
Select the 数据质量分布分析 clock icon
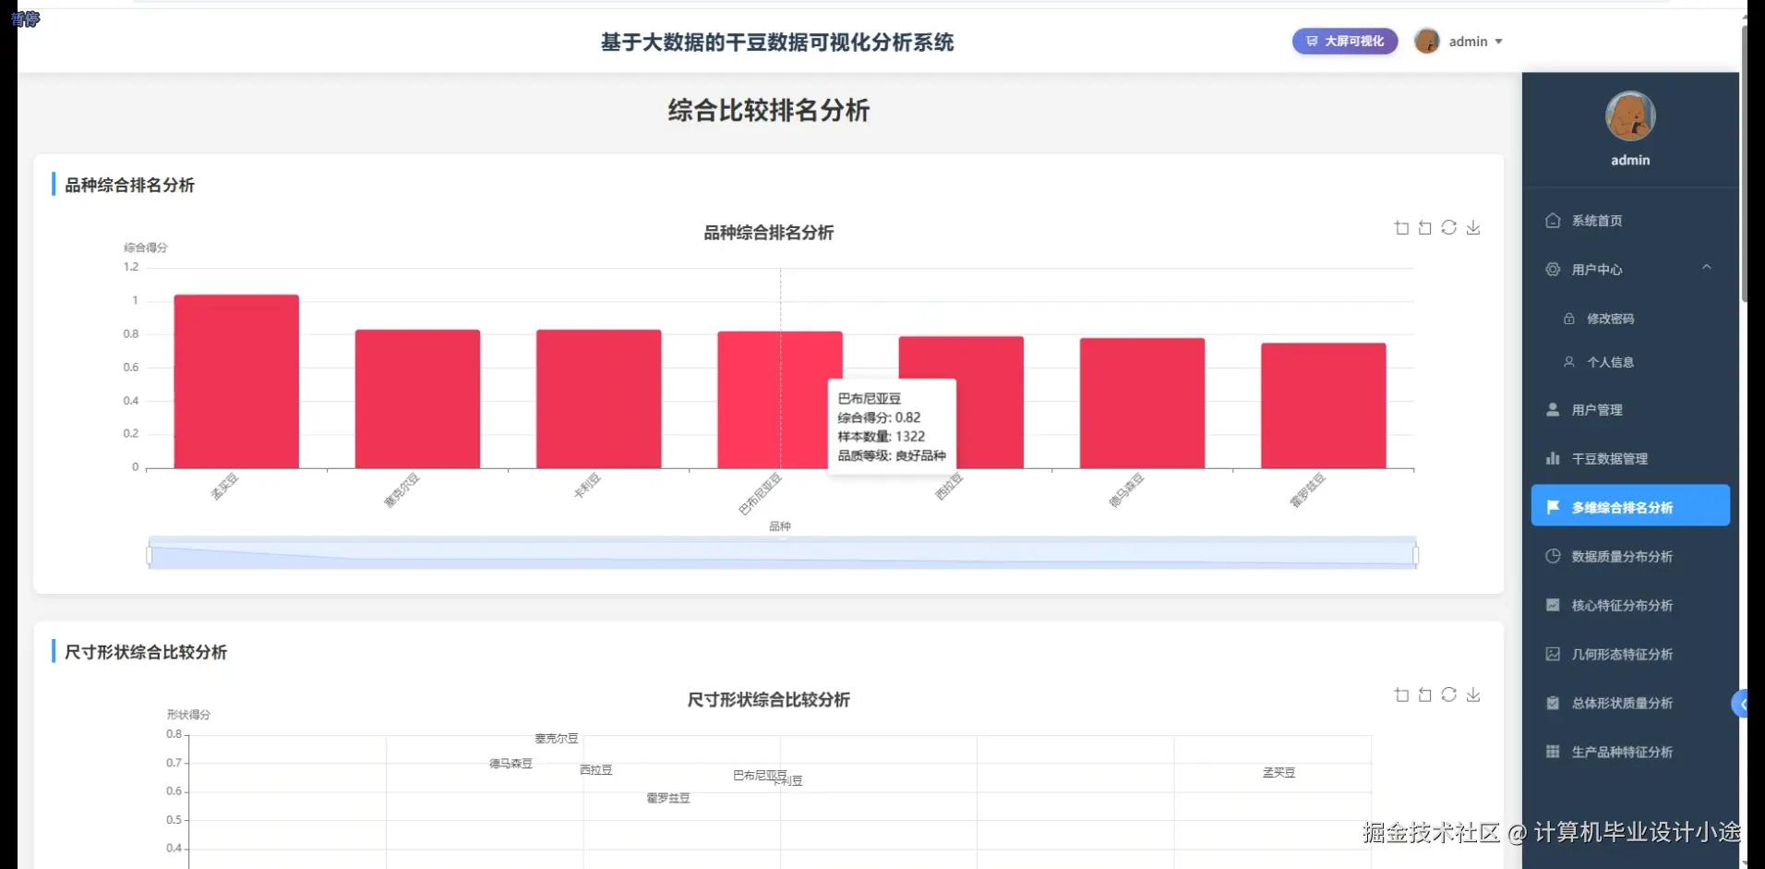click(1552, 556)
